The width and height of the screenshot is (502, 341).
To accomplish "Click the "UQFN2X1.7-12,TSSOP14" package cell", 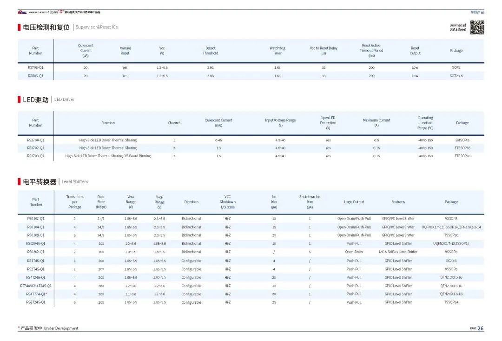I will pyautogui.click(x=451, y=244).
